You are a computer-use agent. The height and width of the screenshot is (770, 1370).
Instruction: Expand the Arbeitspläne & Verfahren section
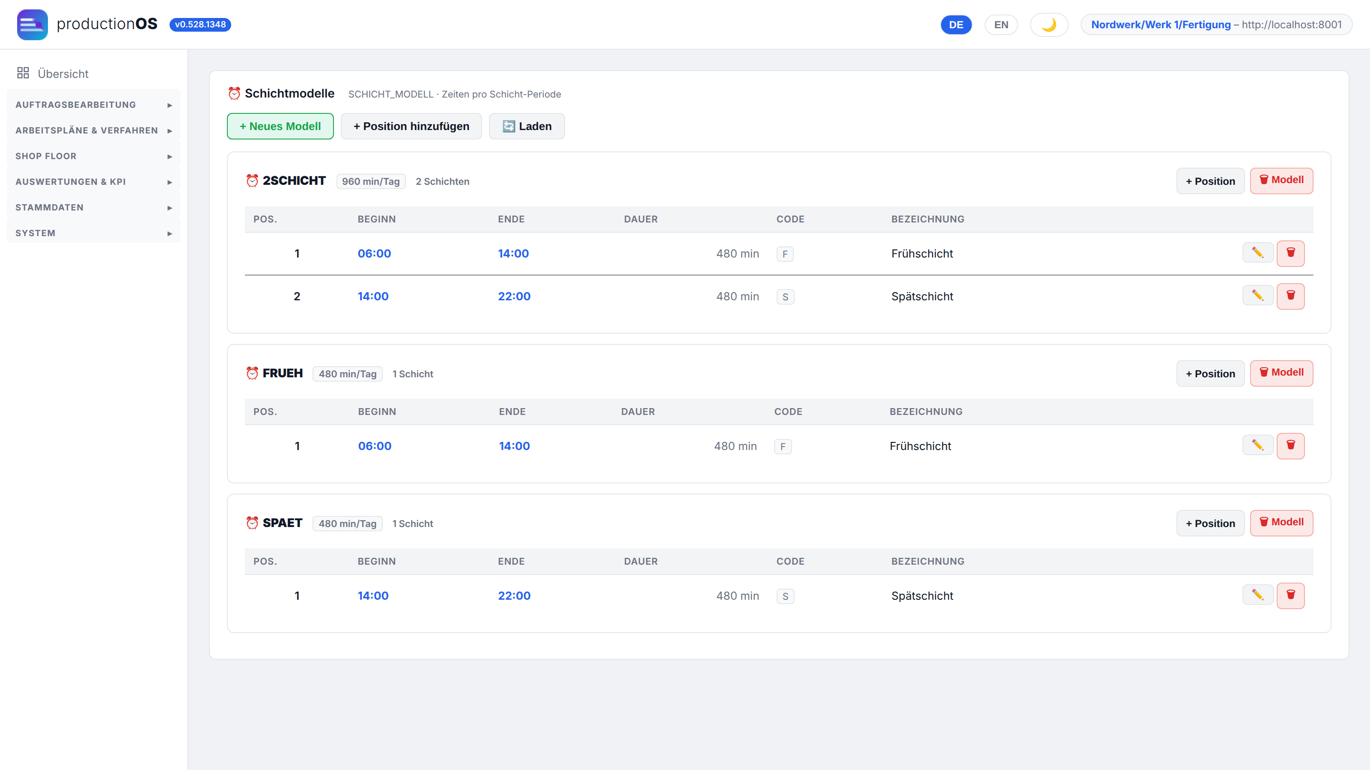coord(94,130)
